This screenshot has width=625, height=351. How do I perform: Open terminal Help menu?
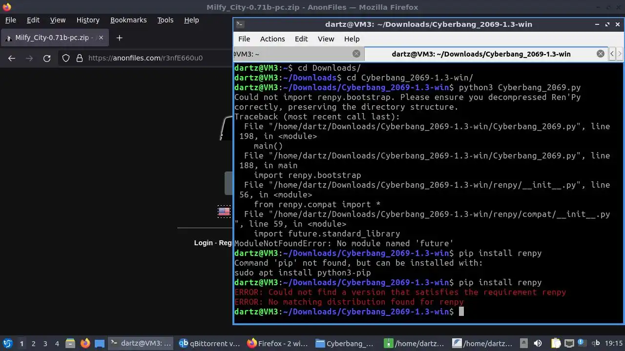[352, 39]
